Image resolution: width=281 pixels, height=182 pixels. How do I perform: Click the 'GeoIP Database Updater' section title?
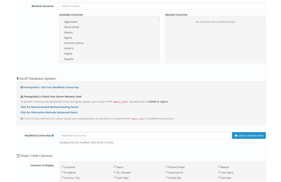(38, 78)
